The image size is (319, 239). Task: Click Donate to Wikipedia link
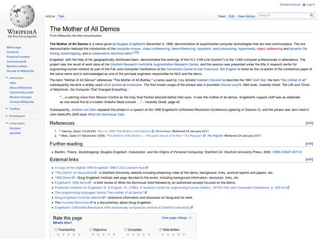[20, 71]
